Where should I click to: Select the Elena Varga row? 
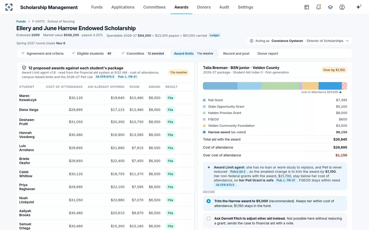(x=105, y=110)
